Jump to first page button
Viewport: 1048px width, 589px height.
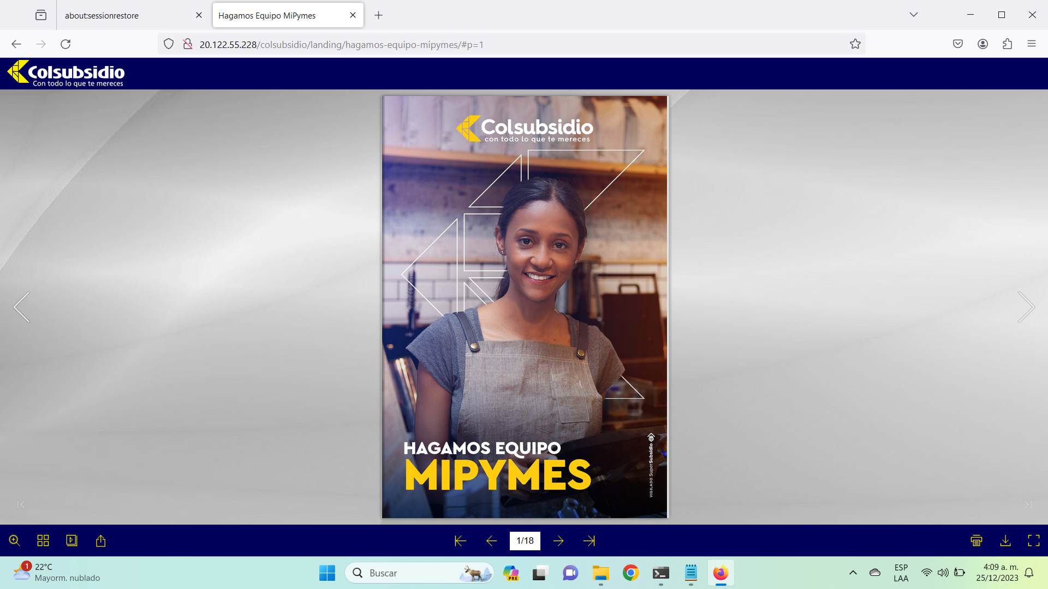460,540
